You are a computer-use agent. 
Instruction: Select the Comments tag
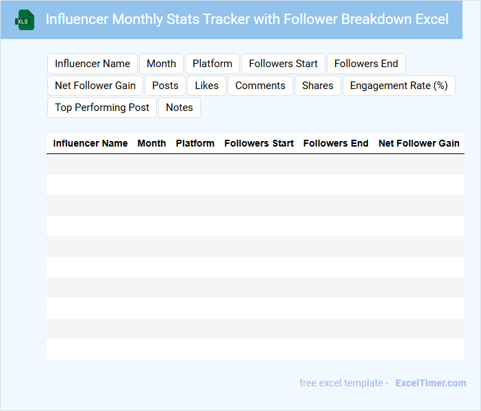260,86
